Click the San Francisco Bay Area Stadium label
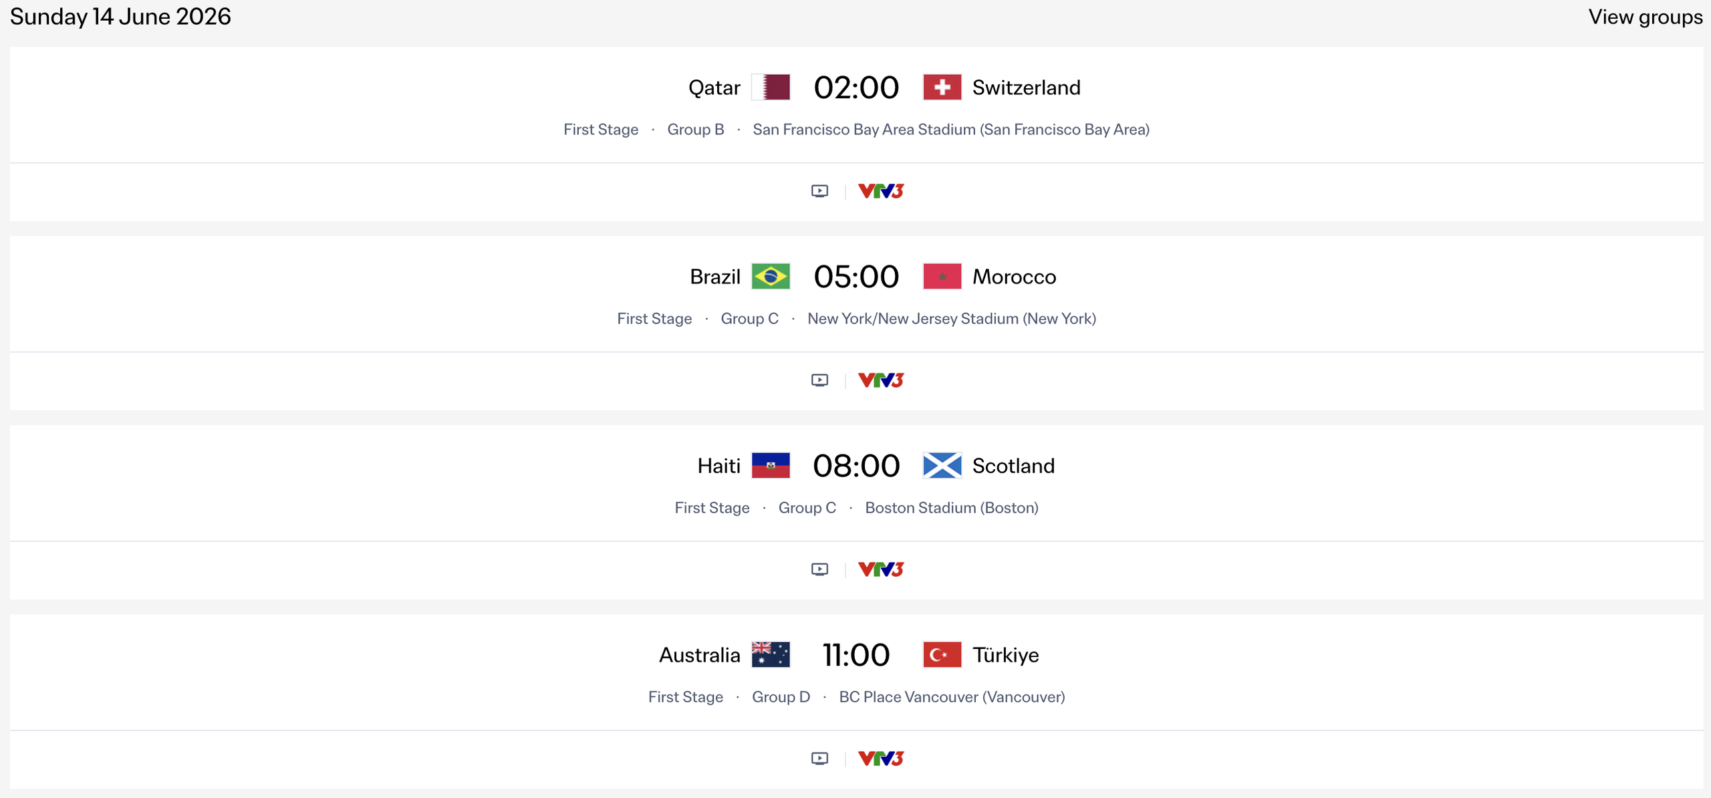The image size is (1711, 798). (951, 130)
